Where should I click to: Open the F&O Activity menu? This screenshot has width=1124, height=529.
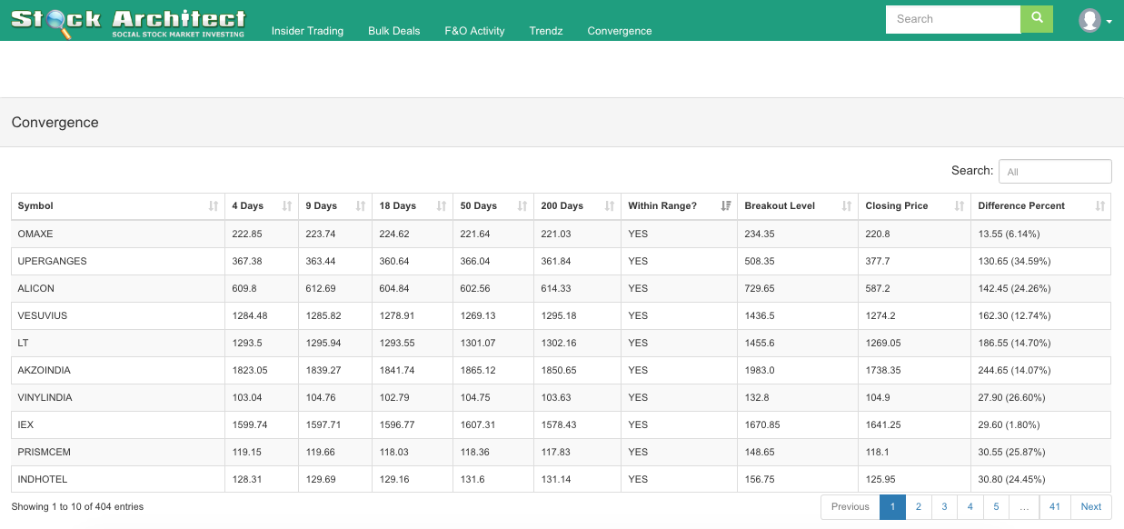(x=474, y=31)
